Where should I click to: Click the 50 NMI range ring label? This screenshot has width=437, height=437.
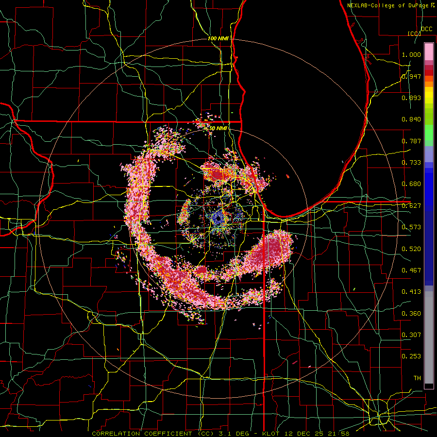pyautogui.click(x=218, y=129)
